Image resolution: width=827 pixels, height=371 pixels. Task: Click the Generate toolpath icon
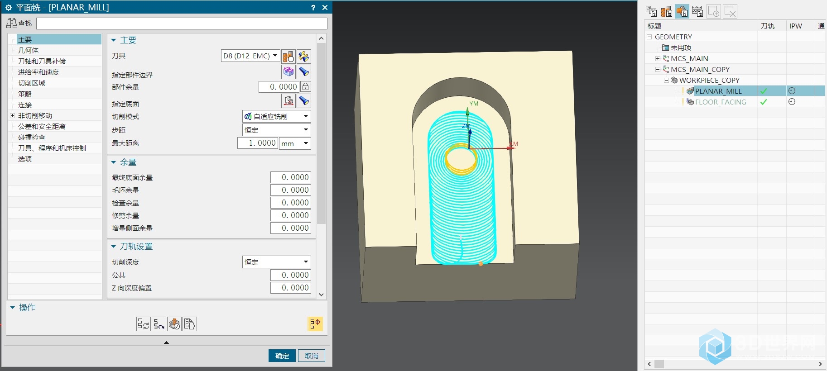pyautogui.click(x=144, y=323)
